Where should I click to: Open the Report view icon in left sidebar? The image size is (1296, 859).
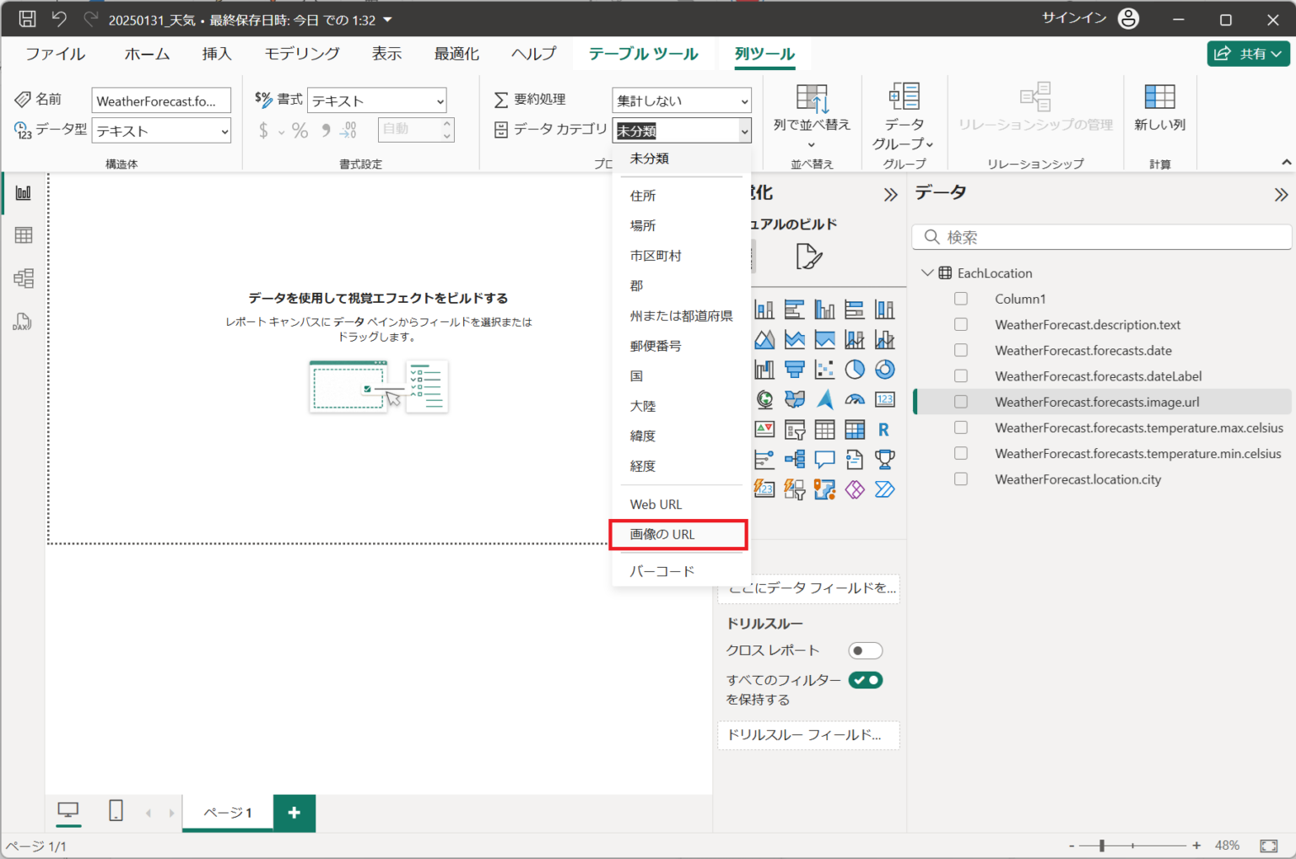tap(24, 193)
